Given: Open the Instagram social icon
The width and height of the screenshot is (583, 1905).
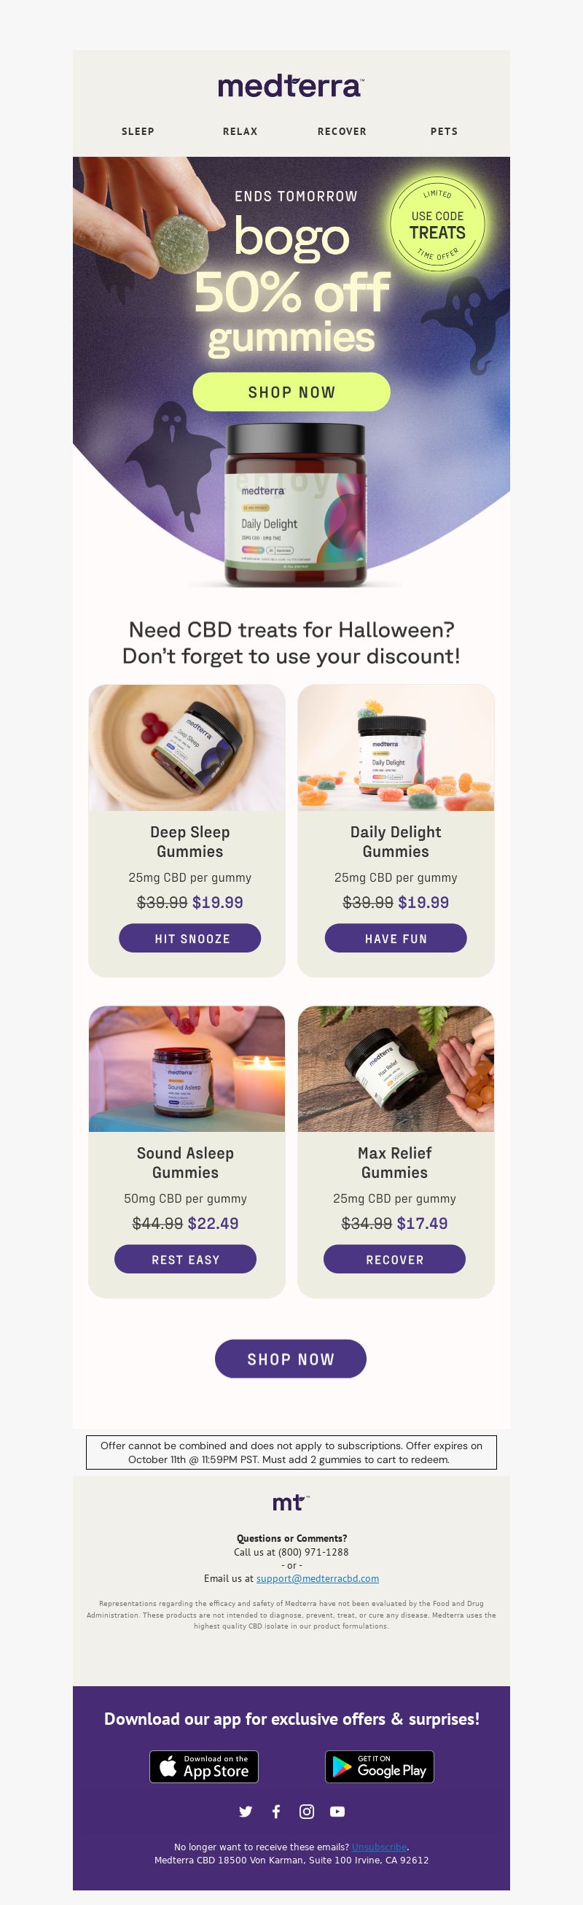Looking at the screenshot, I should click(307, 1811).
